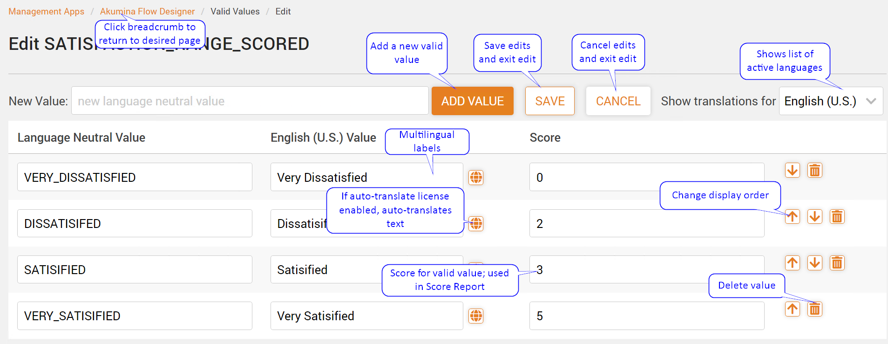Save the edits with SAVE button
Screen dimensions: 888x344
550,101
